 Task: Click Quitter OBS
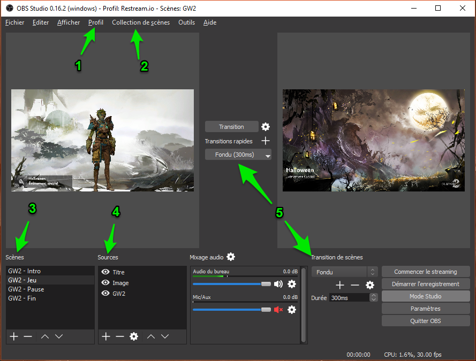pos(426,321)
